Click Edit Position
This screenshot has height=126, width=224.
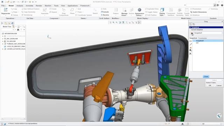(151, 15)
